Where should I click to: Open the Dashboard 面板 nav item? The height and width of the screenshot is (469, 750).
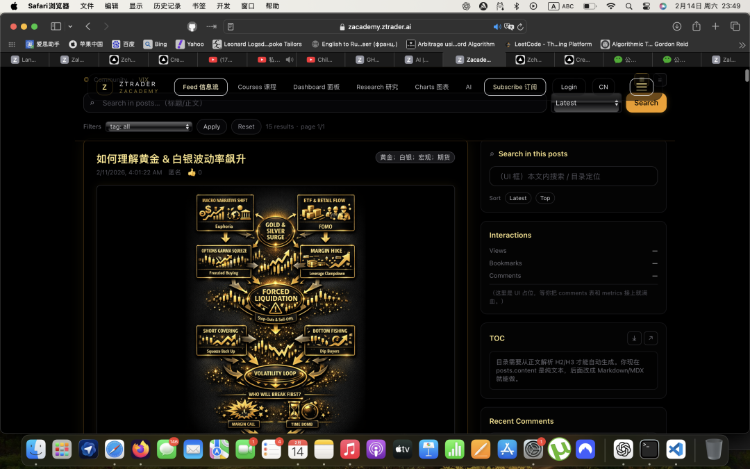pyautogui.click(x=316, y=87)
